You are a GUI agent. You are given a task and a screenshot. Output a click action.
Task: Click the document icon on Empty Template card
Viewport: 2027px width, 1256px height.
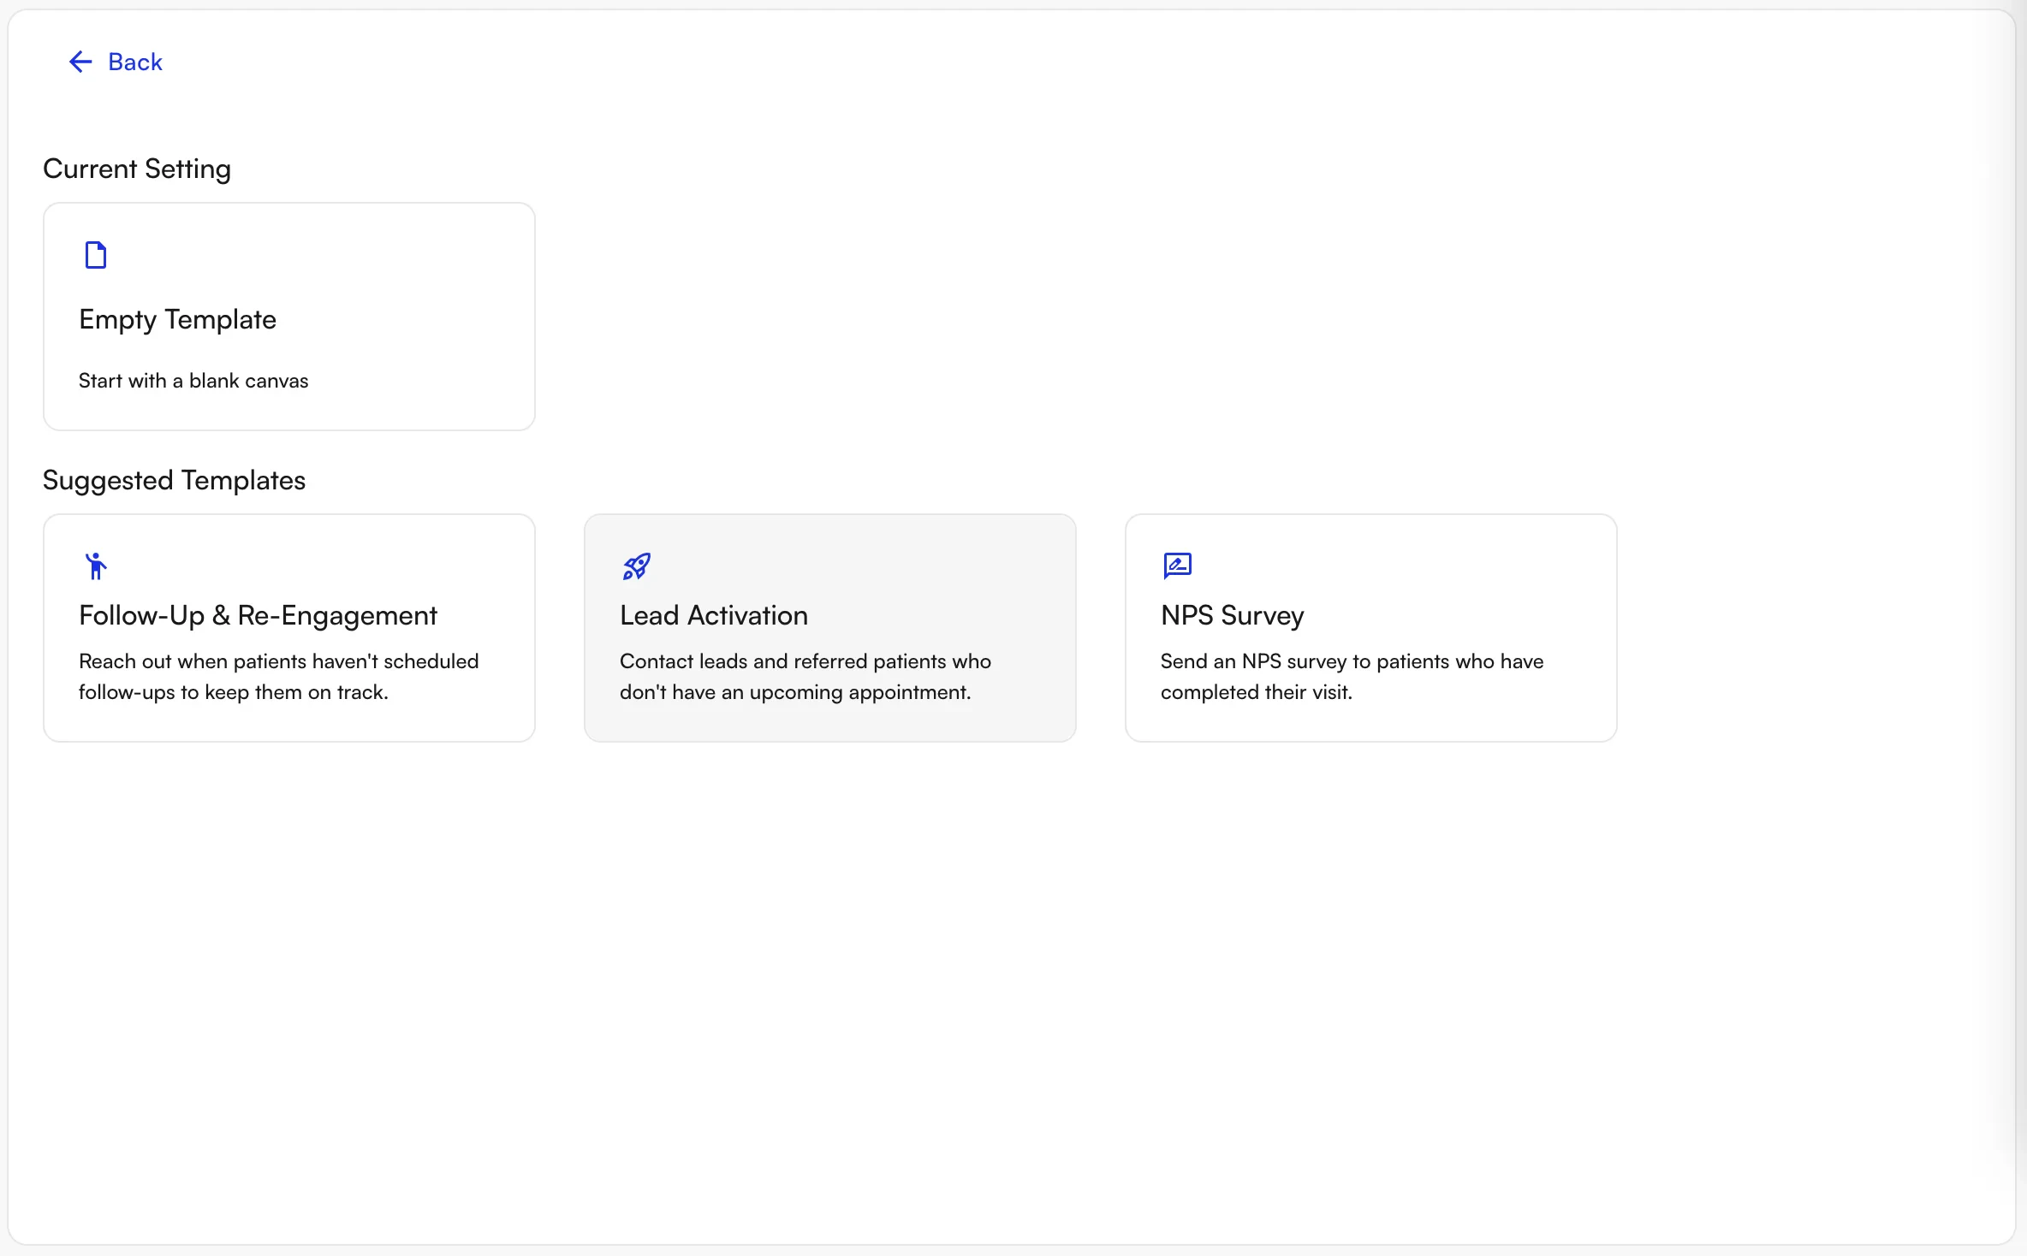pos(95,254)
